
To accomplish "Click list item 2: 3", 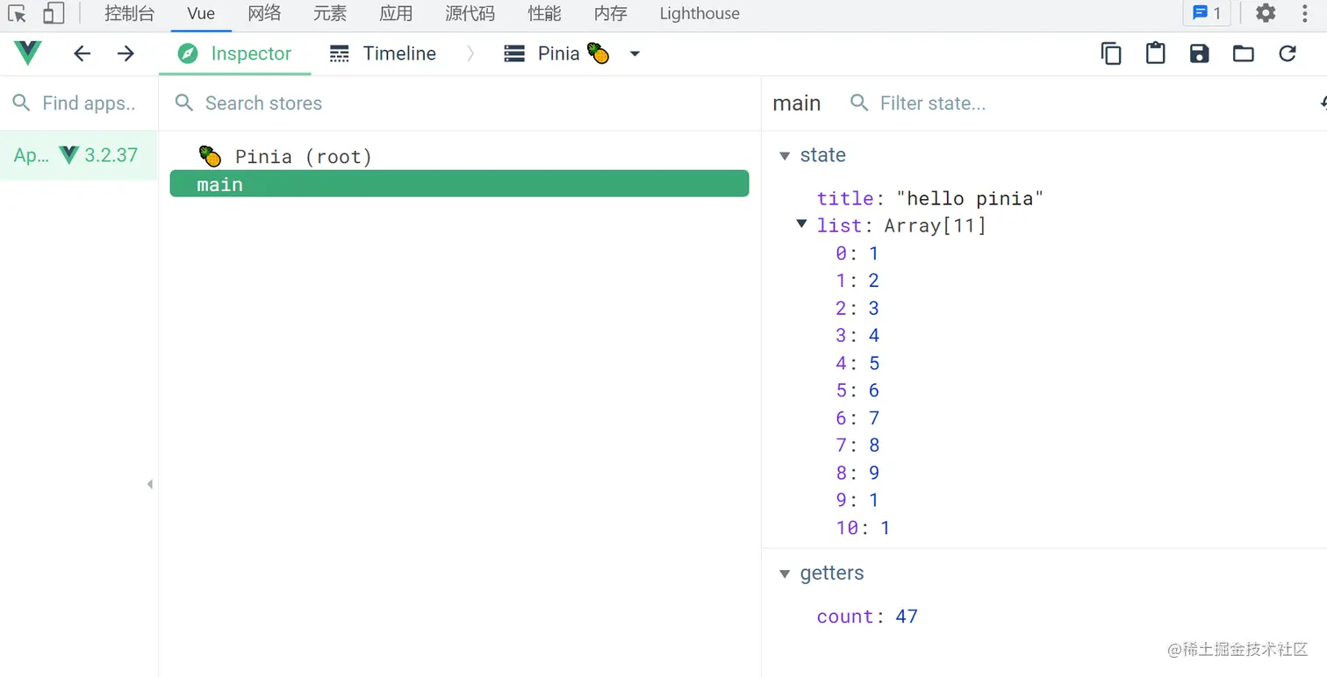I will pyautogui.click(x=857, y=309).
